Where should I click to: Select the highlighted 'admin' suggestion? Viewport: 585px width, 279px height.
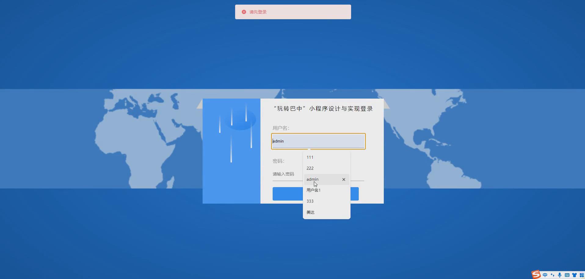(312, 179)
